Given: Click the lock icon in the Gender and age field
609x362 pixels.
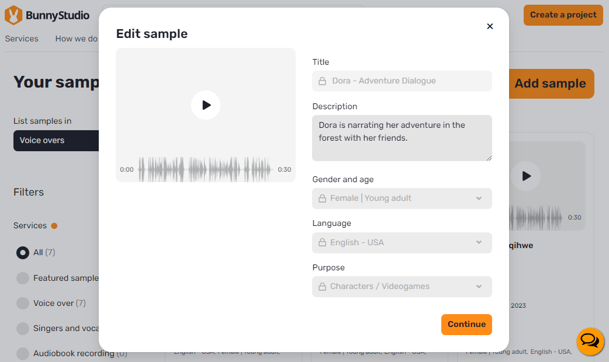Looking at the screenshot, I should [323, 199].
